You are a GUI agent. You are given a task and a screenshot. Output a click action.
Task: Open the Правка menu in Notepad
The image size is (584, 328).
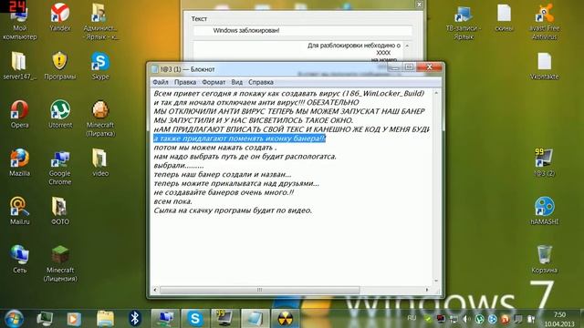(x=185, y=82)
